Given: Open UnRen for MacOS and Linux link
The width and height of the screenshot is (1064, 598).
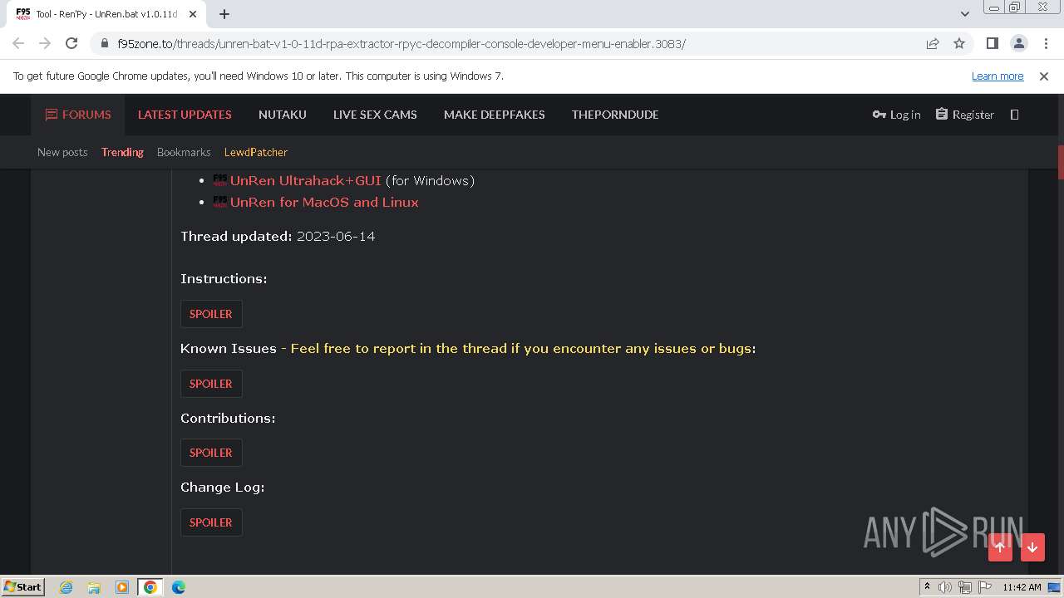Looking at the screenshot, I should point(324,202).
